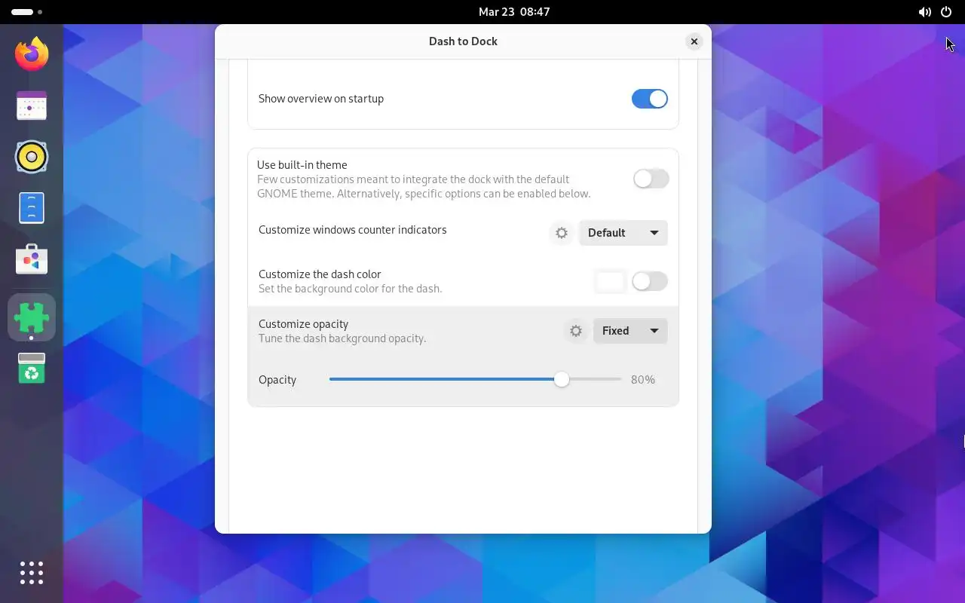Click the Show overview on startup label
The width and height of the screenshot is (965, 603).
(321, 99)
